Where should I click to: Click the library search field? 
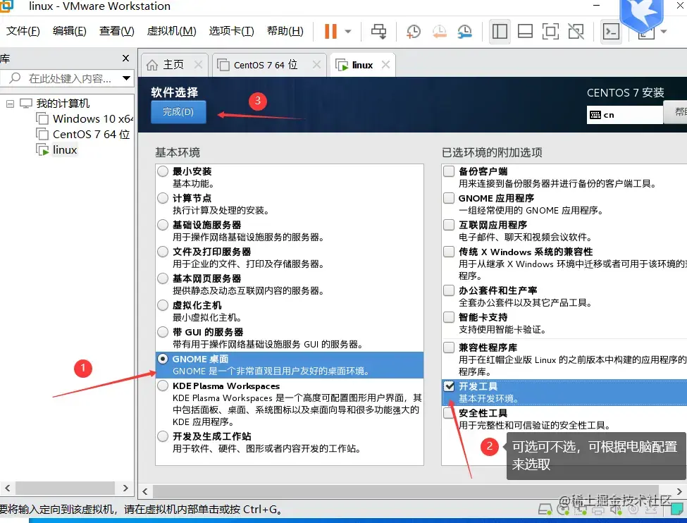pos(66,78)
